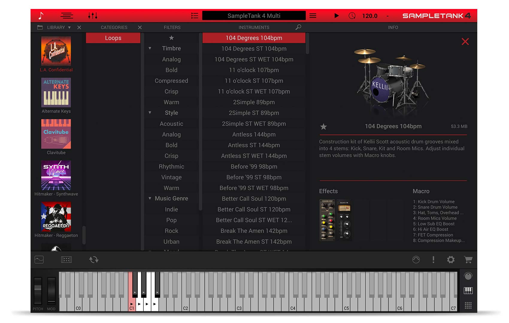Click the tempo value 120.0
This screenshot has width=509, height=323.
point(369,16)
